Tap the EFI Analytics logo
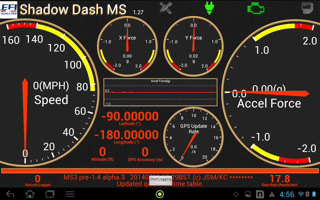The height and width of the screenshot is (200, 320). click(8, 10)
